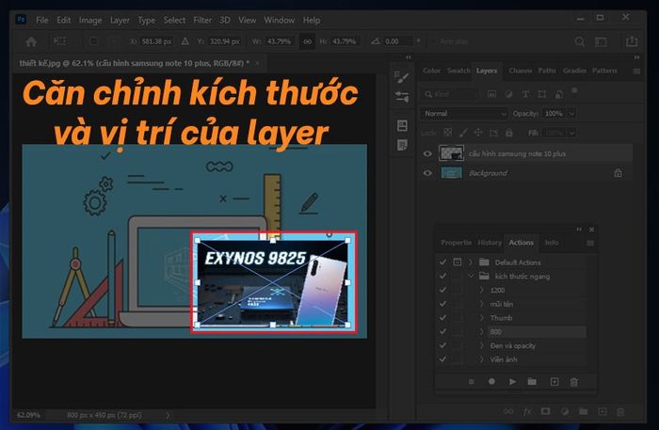This screenshot has height=430, width=659.
Task: Lock position move icon
Action: click(478, 133)
